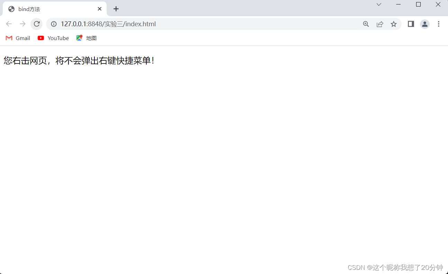The width and height of the screenshot is (448, 274).
Task: Expand the profile account dropdown
Action: pyautogui.click(x=425, y=24)
